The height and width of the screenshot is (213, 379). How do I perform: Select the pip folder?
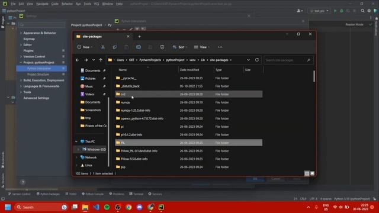(188, 167)
